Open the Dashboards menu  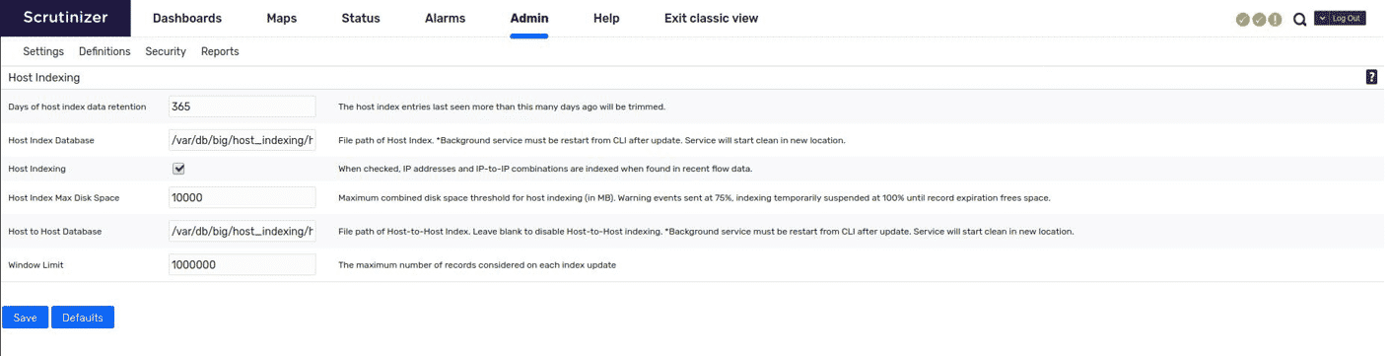click(x=187, y=18)
